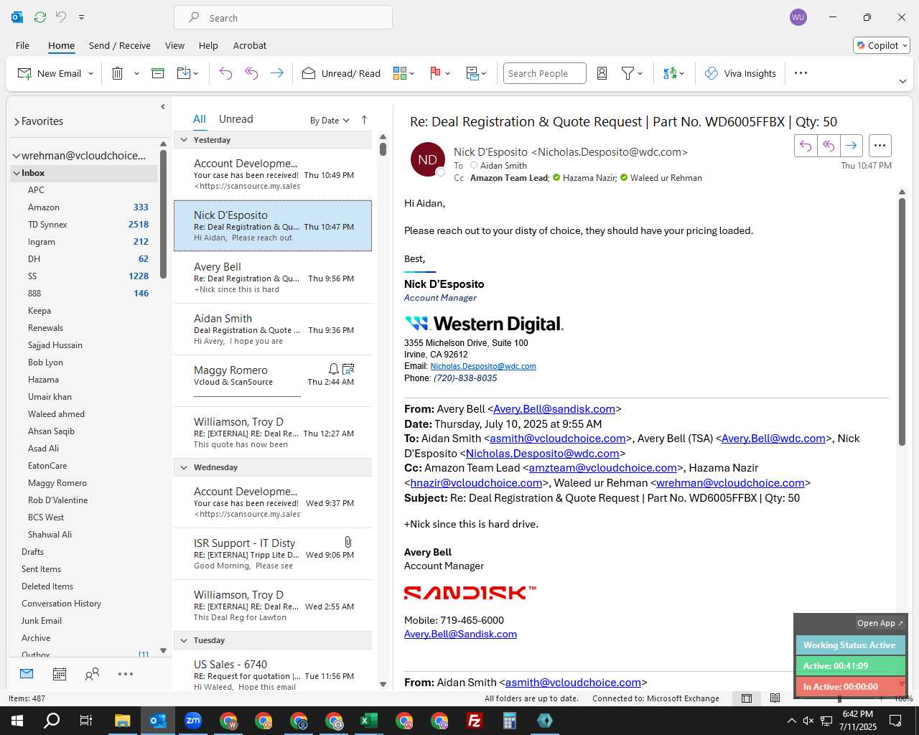Collapse the Yesterday message group
Viewport: 919px width, 735px height.
pos(184,140)
